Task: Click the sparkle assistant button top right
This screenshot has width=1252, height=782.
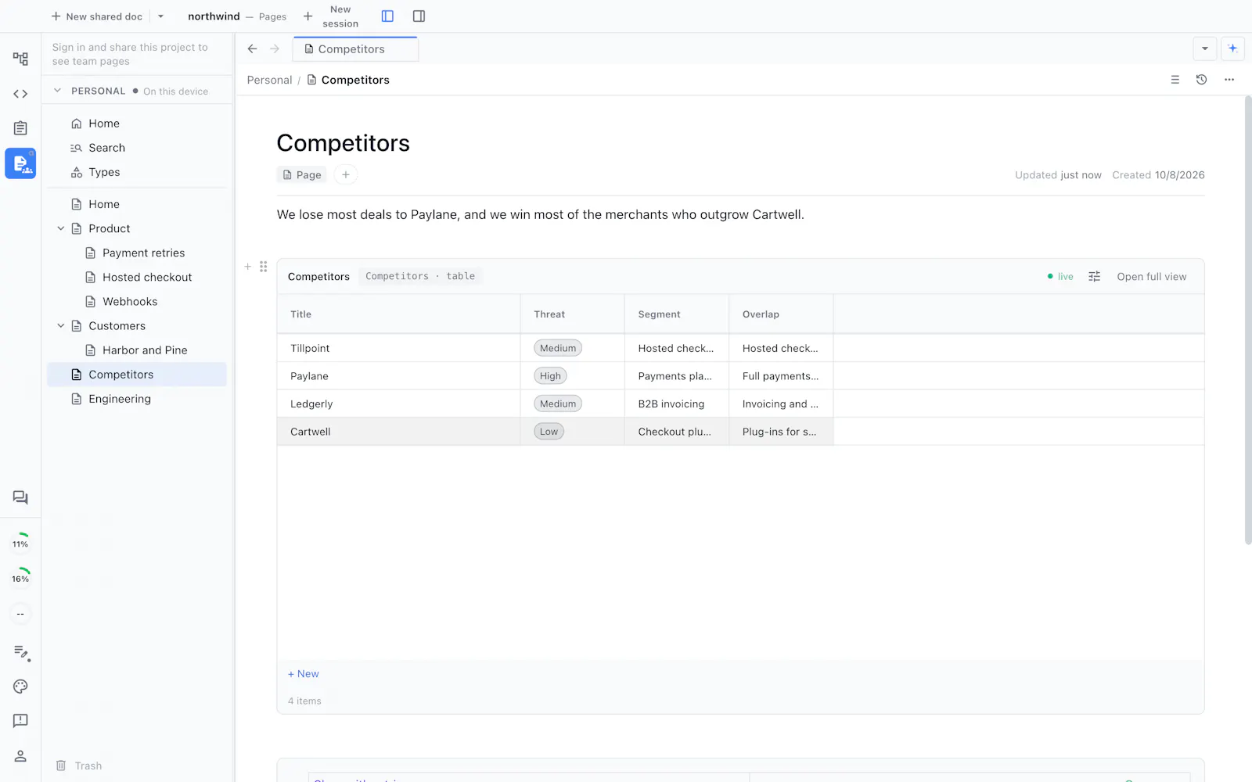Action: [1232, 48]
